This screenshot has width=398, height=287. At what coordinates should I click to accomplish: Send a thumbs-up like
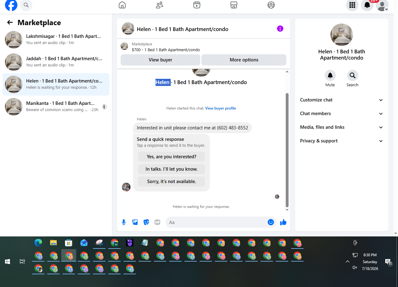[283, 222]
